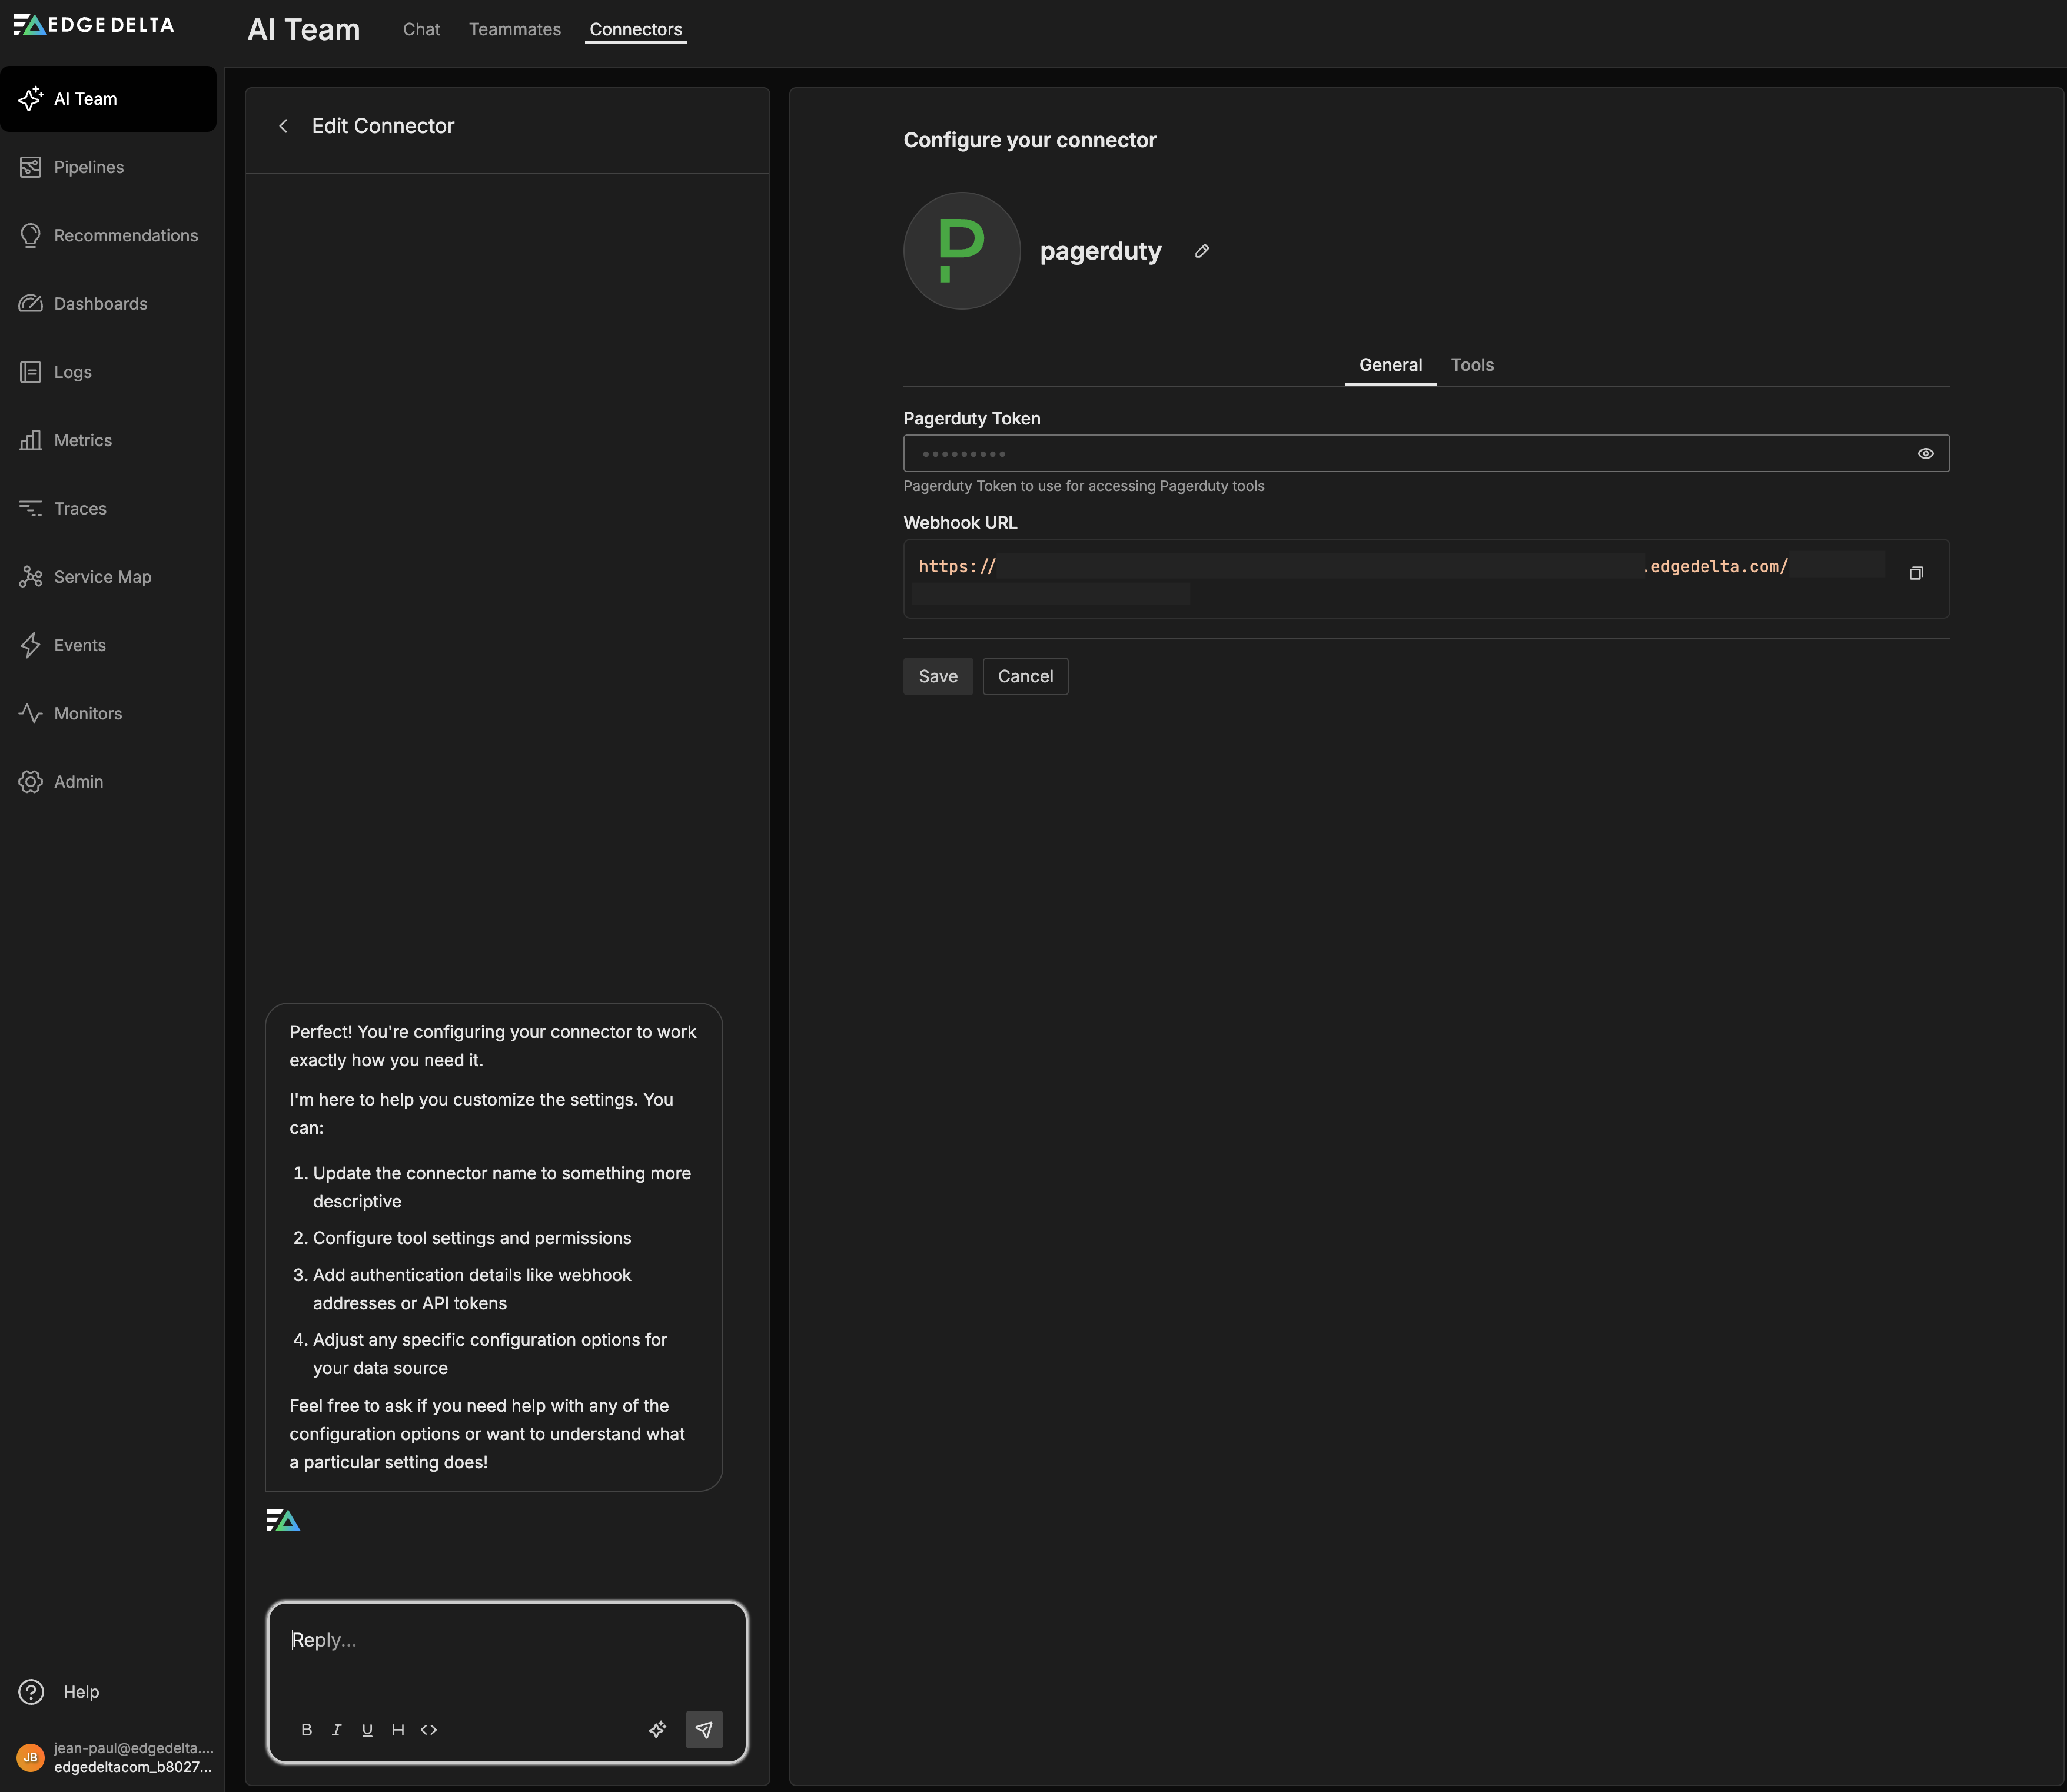
Task: Go back using Edit Connector chevron
Action: point(284,126)
